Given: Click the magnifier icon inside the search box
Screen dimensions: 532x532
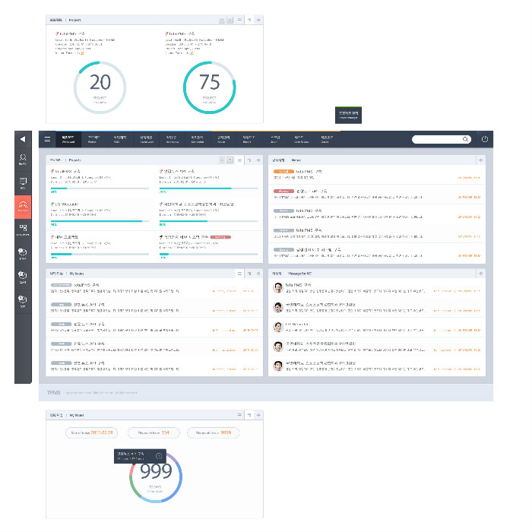Looking at the screenshot, I should [465, 140].
